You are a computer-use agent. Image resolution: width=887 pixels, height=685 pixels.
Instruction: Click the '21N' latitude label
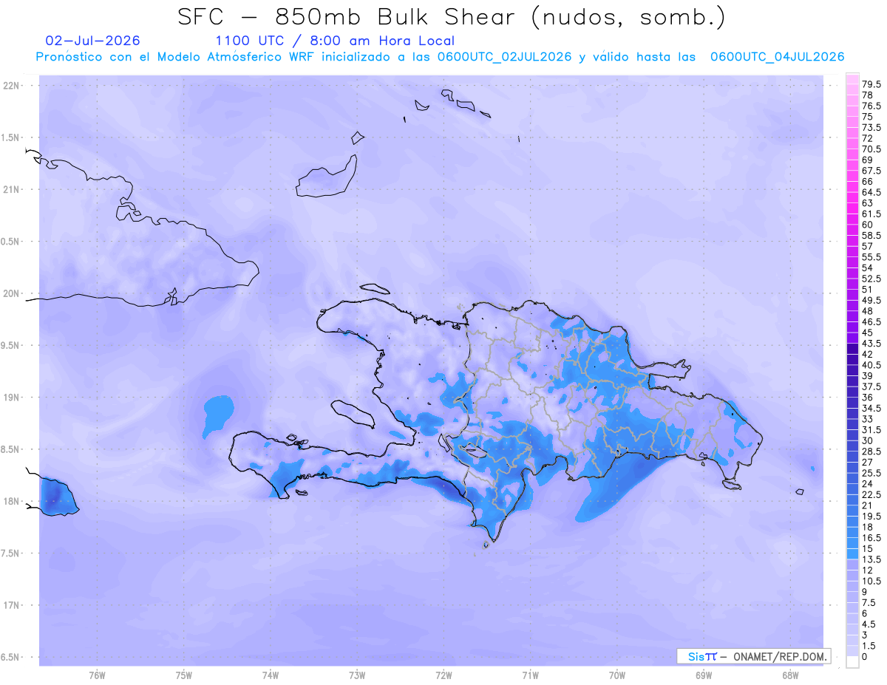click(x=12, y=189)
